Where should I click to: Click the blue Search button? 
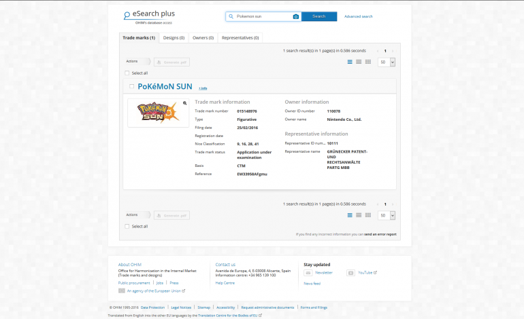[x=318, y=16]
